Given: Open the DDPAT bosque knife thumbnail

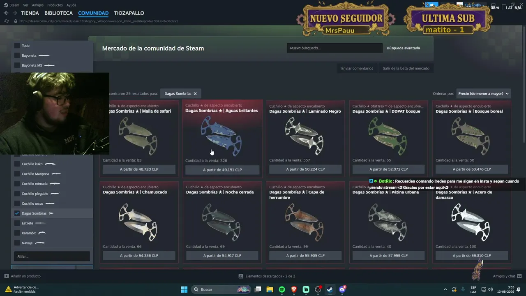Looking at the screenshot, I should [x=388, y=136].
